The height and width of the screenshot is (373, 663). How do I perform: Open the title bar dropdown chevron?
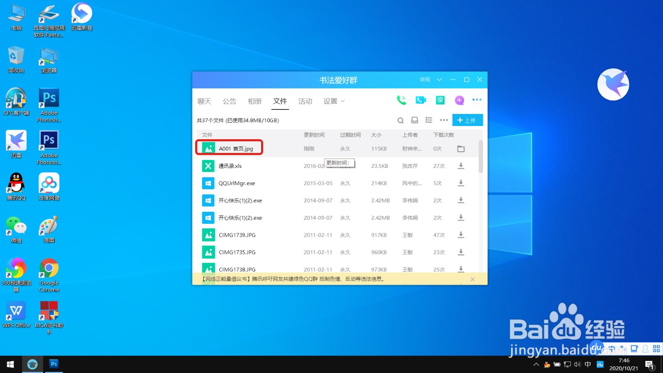point(439,80)
